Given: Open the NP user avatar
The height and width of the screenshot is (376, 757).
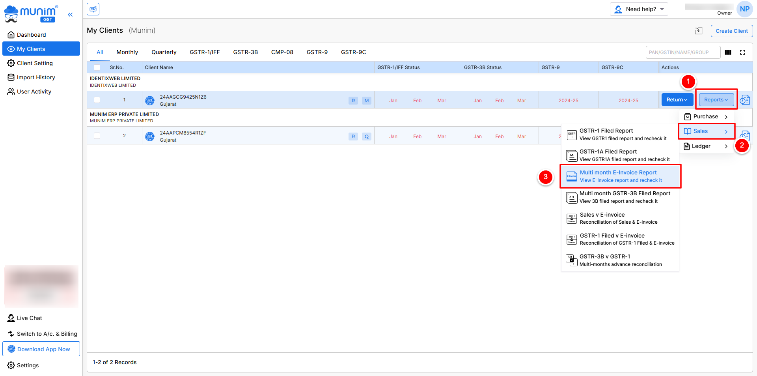Looking at the screenshot, I should (x=744, y=9).
